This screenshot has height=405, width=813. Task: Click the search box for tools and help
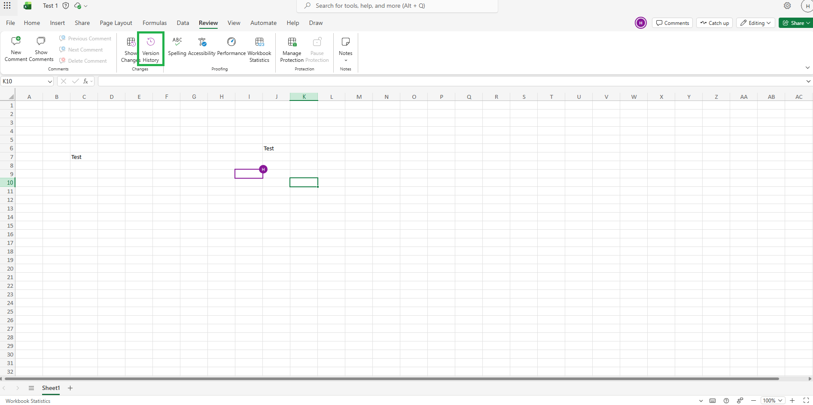(x=397, y=6)
